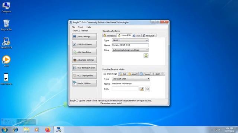Open Advanced Settings
Screen dimensions: 238x133
pyautogui.click(x=84, y=60)
